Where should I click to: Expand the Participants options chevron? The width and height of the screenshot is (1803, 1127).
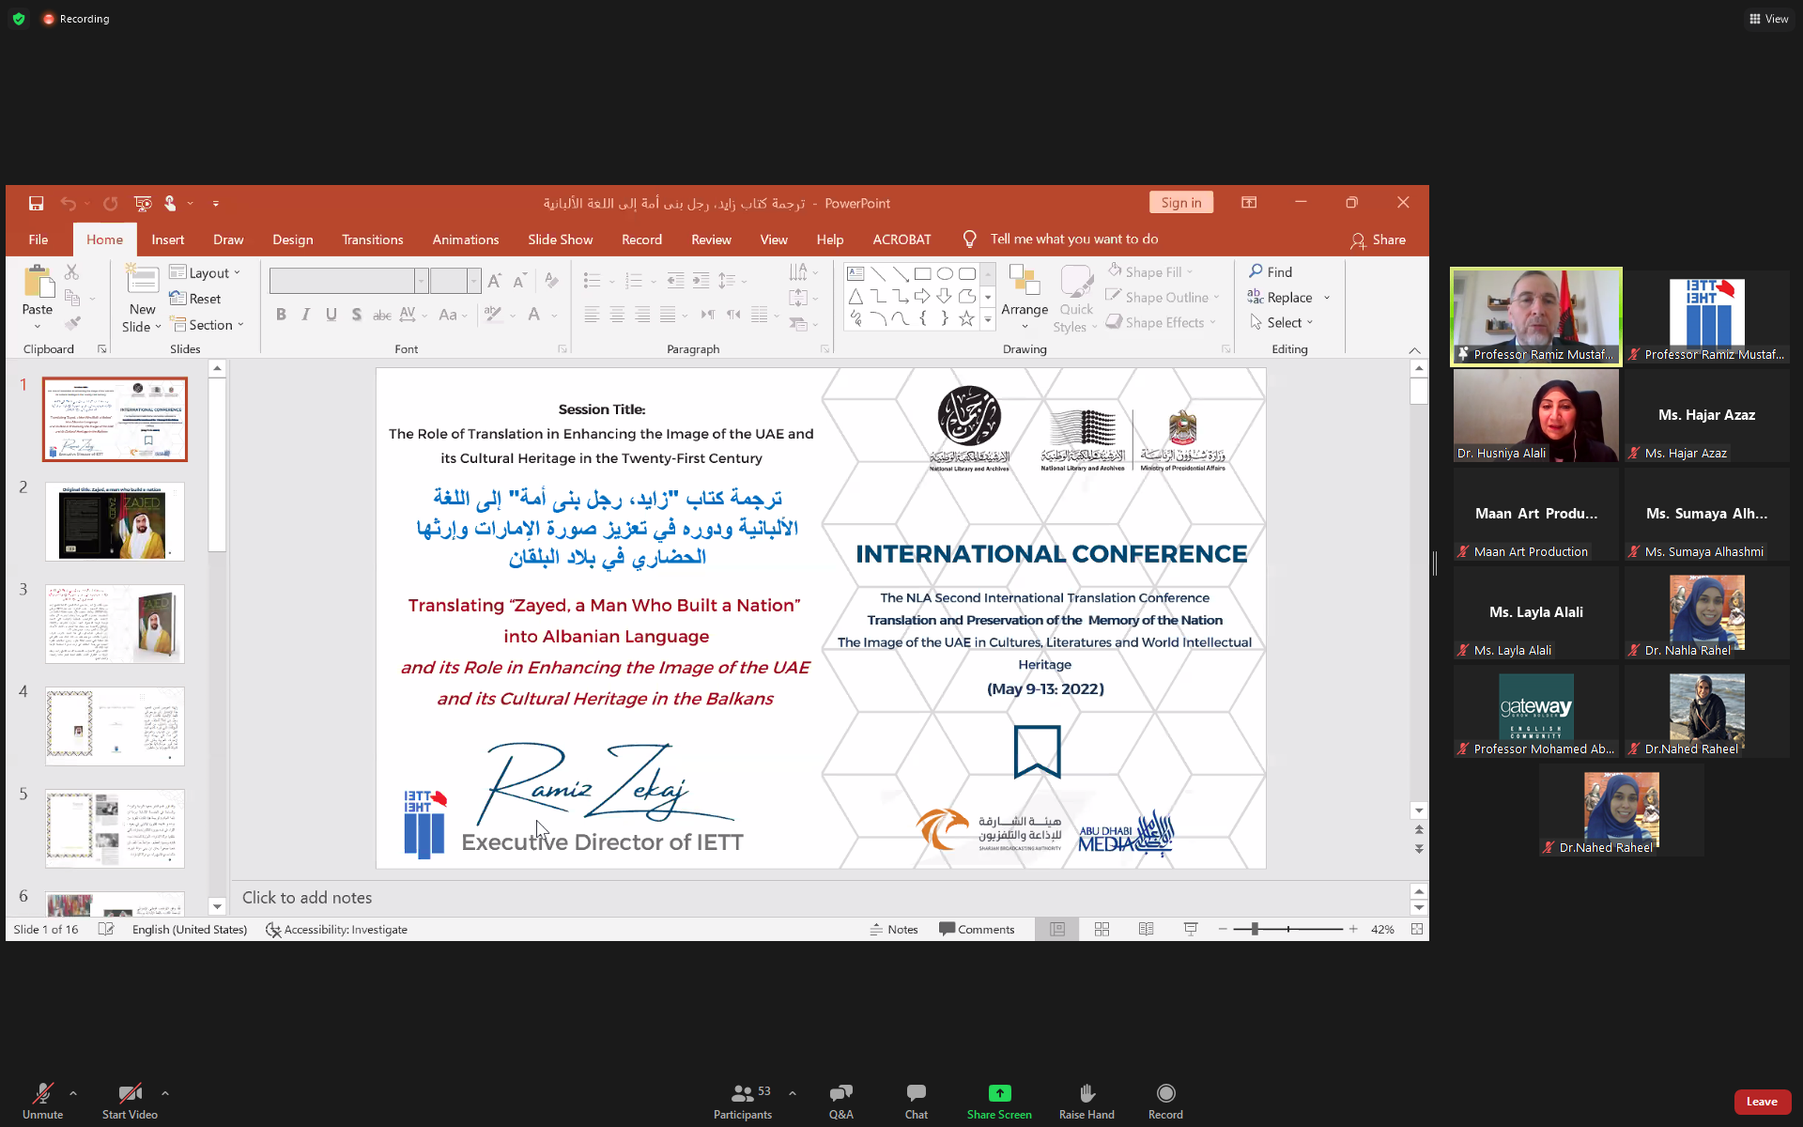click(793, 1093)
